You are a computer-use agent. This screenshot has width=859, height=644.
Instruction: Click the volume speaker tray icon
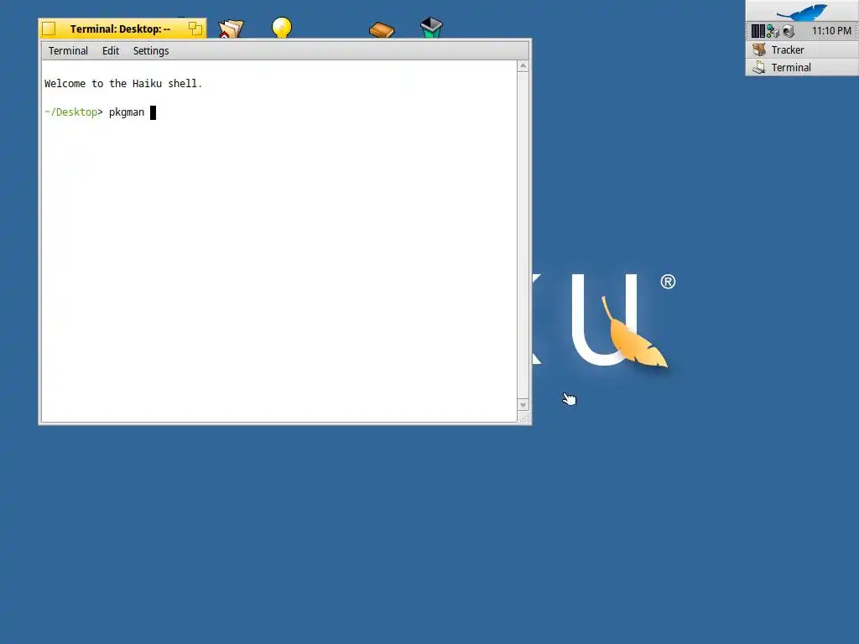point(788,31)
